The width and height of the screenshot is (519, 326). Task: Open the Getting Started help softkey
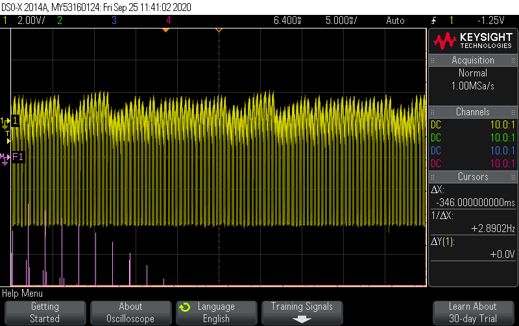(x=45, y=312)
